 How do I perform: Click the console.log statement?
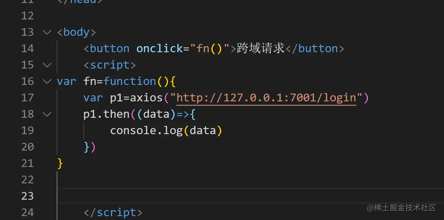[x=146, y=130]
